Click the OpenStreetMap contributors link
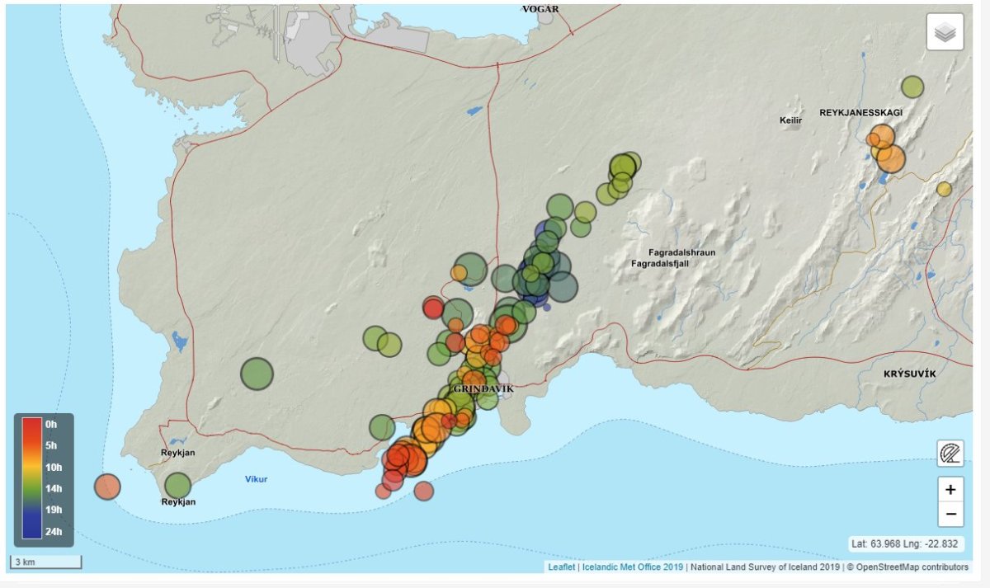 (x=913, y=567)
